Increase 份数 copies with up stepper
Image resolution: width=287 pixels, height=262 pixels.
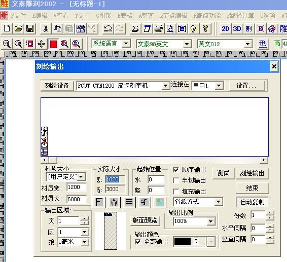pyautogui.click(x=269, y=213)
